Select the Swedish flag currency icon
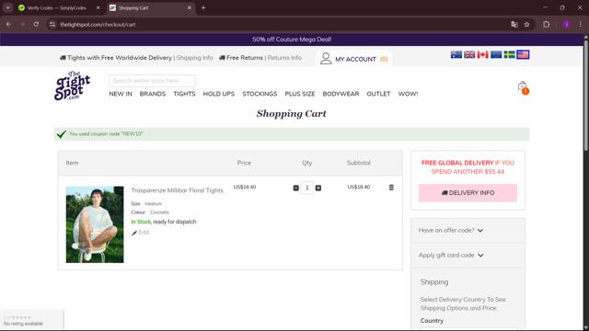589x331 pixels. tap(509, 55)
